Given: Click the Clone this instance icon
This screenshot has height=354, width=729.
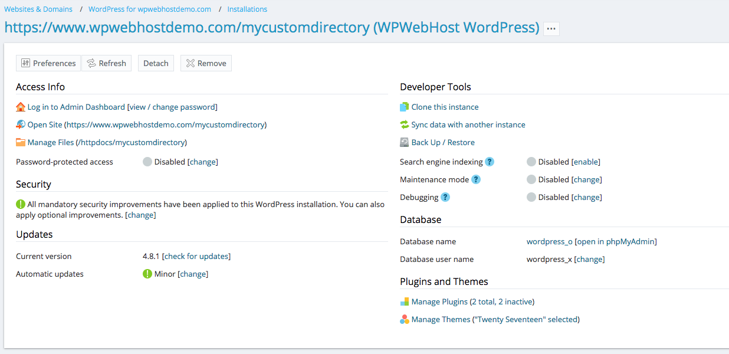Looking at the screenshot, I should tap(405, 107).
